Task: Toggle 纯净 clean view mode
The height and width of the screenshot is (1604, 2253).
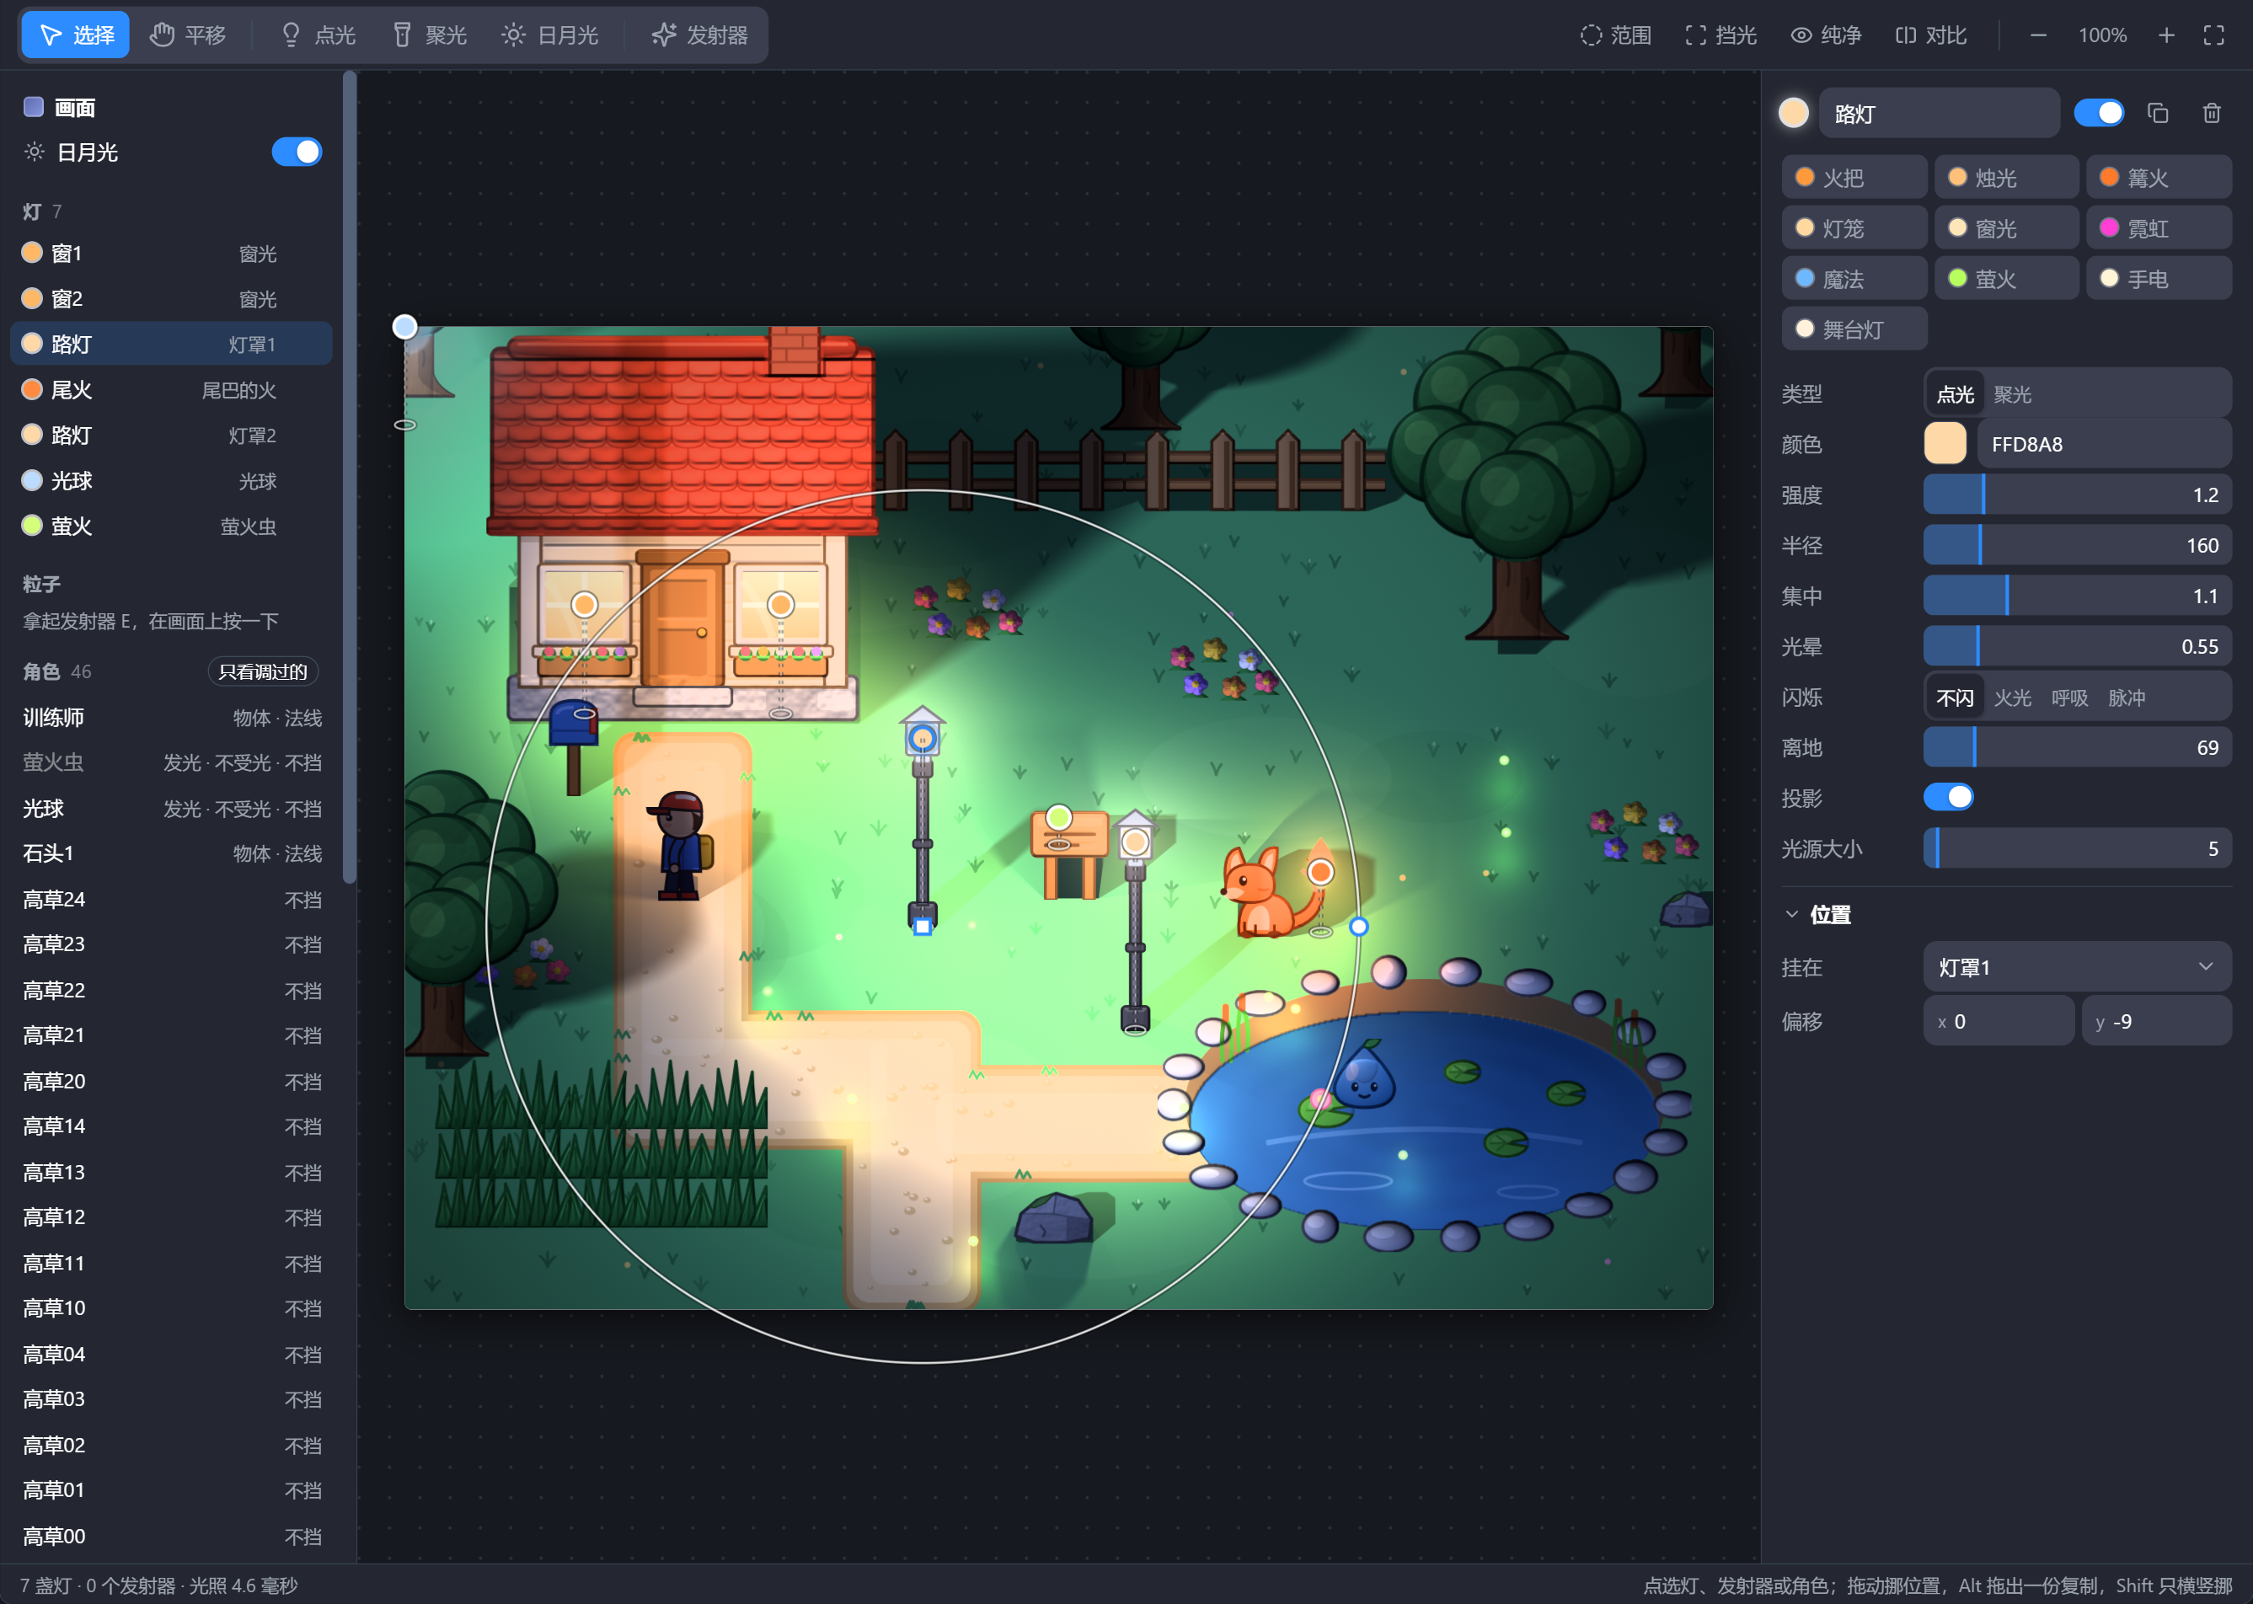Action: click(1825, 35)
